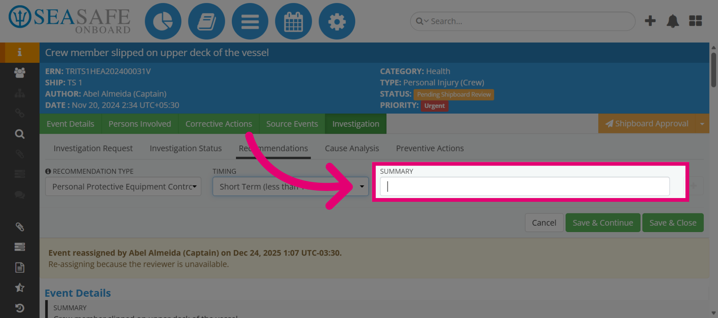The image size is (718, 318).
Task: Select the dimmed server list icon in sidebar
Action: 19,174
